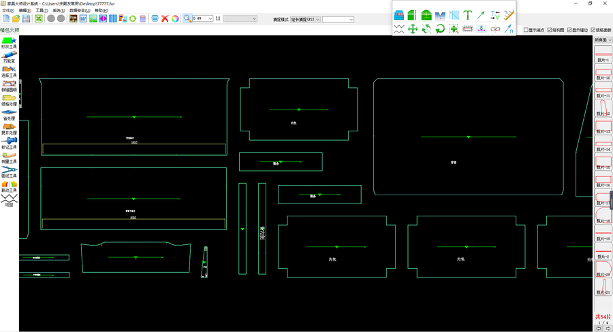The height and width of the screenshot is (332, 613).
Task: Select the green T text tool
Action: [467, 15]
